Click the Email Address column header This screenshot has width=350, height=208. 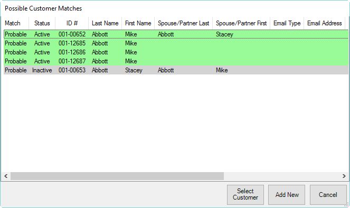[x=325, y=23]
